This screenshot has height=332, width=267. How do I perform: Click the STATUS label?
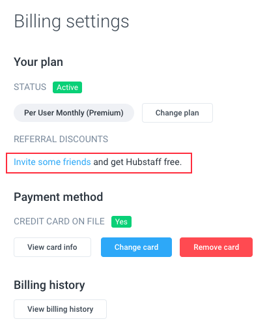[x=30, y=87]
